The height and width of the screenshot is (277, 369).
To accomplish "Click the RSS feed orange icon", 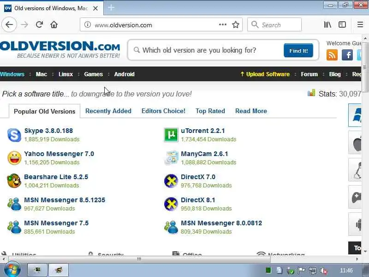I will click(332, 55).
